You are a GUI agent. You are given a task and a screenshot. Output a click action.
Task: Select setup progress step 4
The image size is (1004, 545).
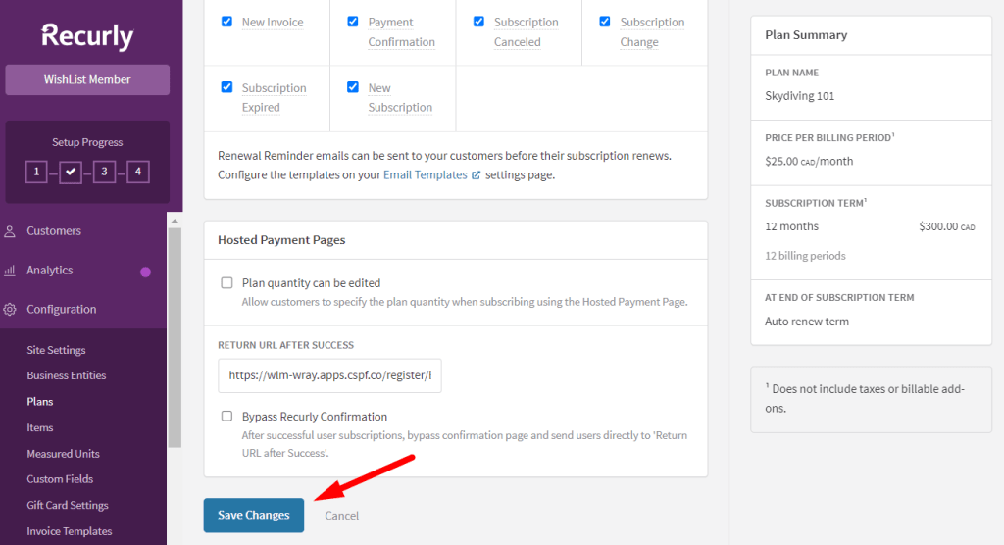138,172
